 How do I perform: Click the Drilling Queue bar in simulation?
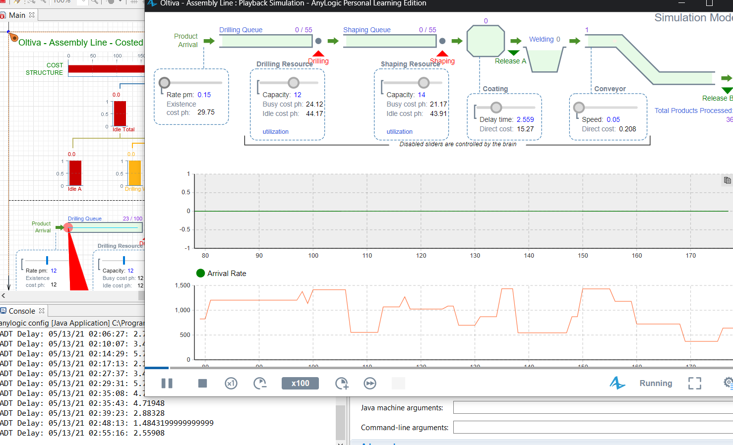[x=265, y=41]
